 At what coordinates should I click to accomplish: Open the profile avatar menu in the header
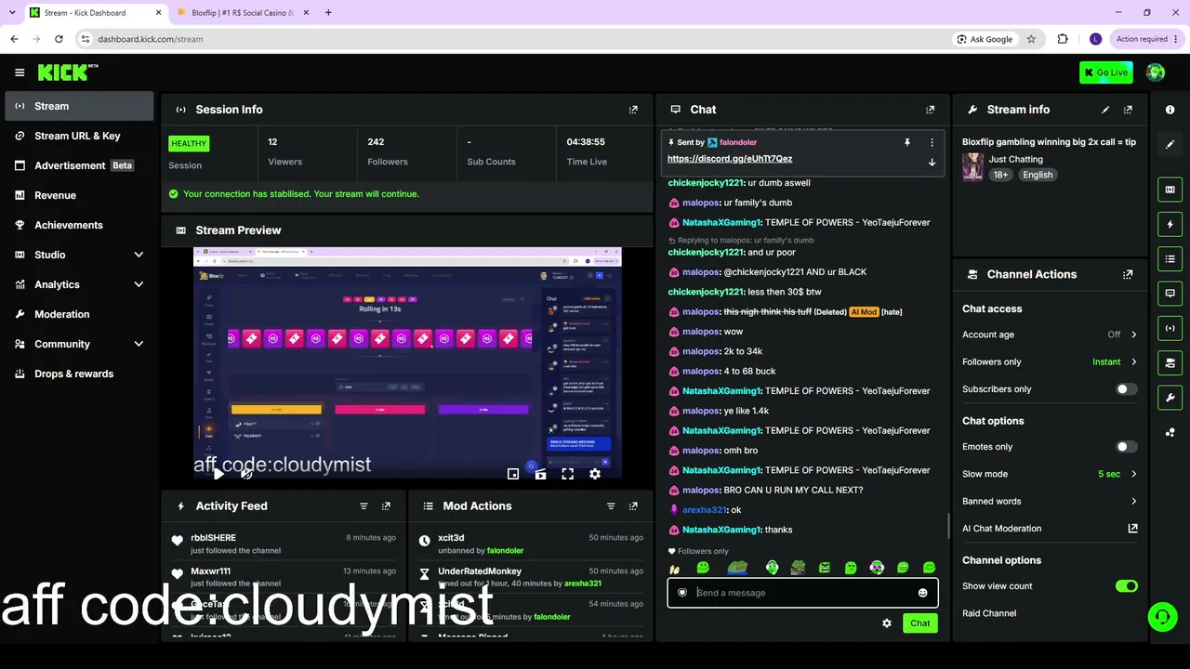point(1156,72)
